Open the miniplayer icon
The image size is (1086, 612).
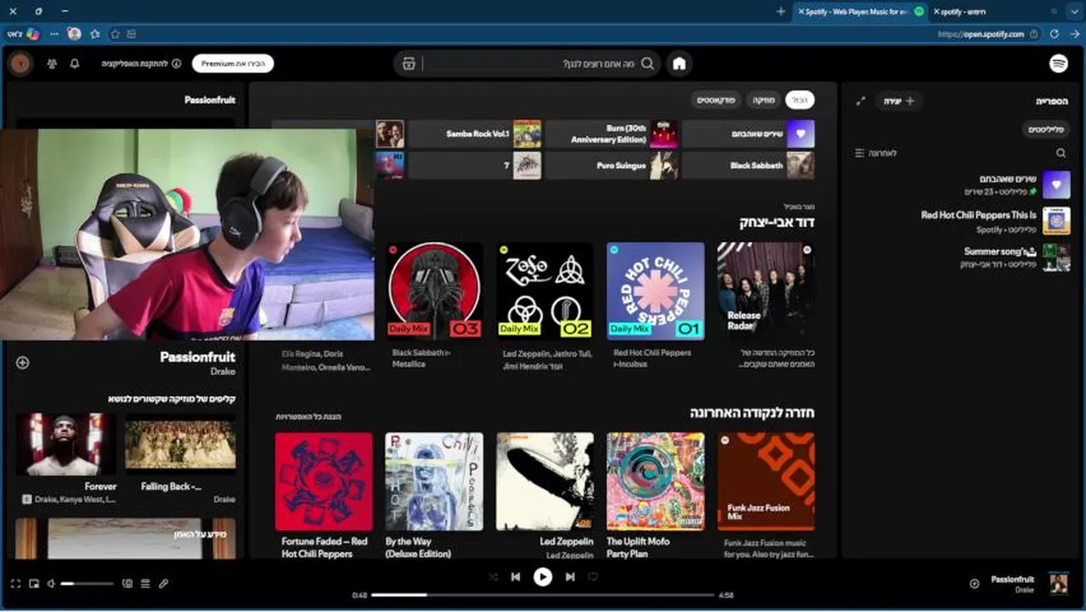(34, 584)
